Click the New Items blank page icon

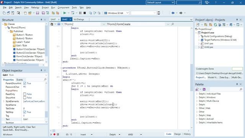4,13
